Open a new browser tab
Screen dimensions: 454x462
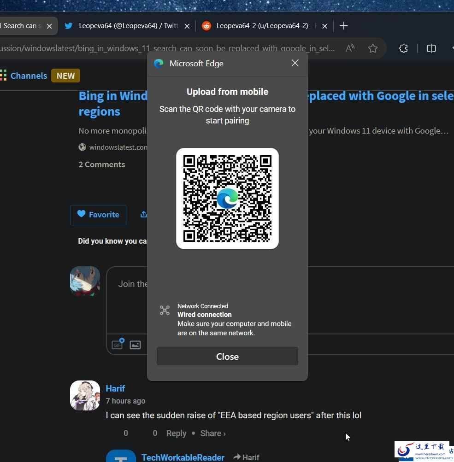(343, 26)
